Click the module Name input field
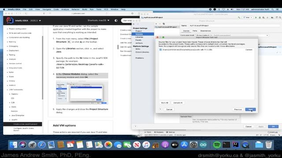 click(x=234, y=25)
